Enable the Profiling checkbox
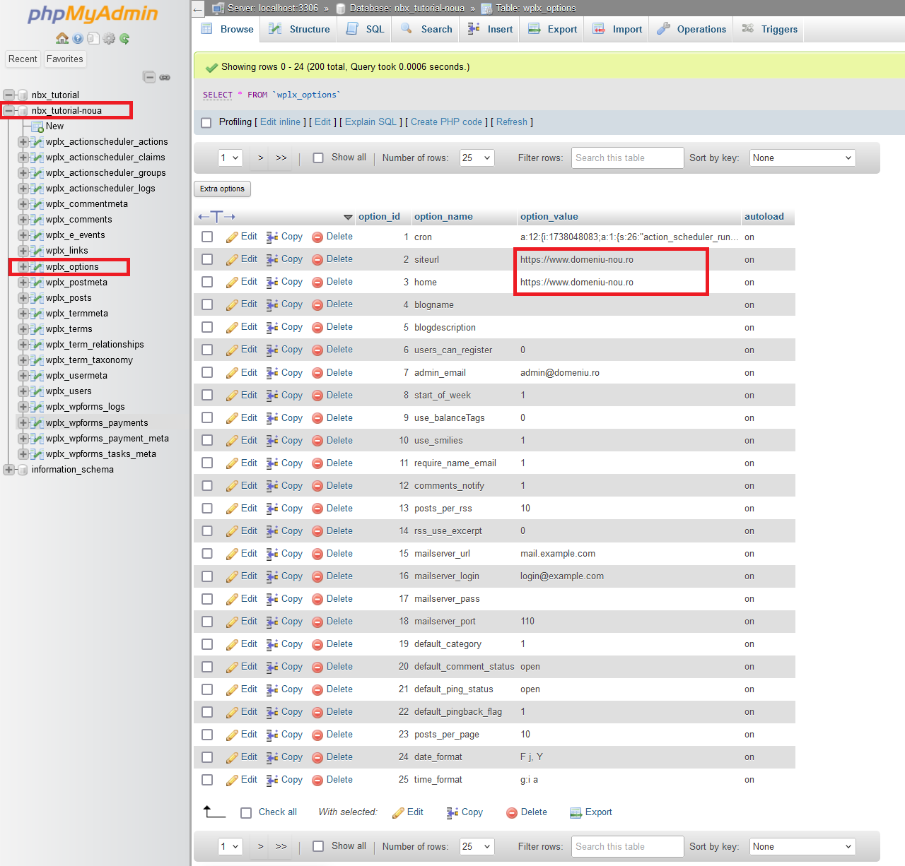The width and height of the screenshot is (905, 866). [206, 123]
